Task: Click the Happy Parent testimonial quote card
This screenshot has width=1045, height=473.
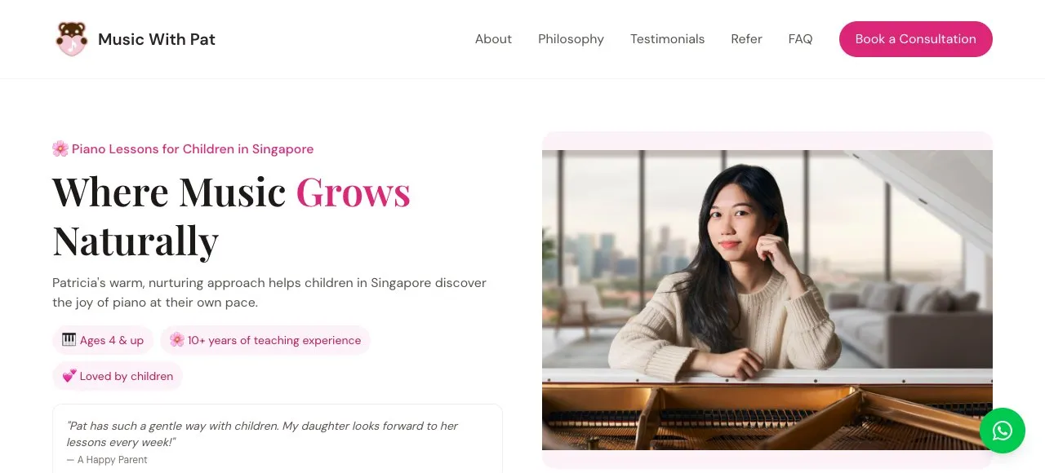Action: point(278,439)
